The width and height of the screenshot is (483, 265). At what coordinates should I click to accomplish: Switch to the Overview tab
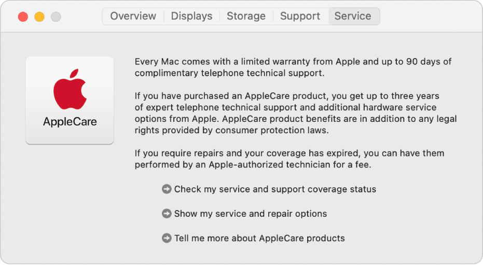(133, 16)
